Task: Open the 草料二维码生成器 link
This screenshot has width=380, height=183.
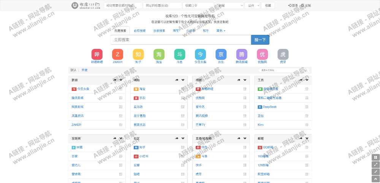Action: coord(269,98)
